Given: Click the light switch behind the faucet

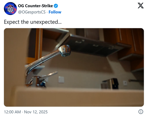Looking at the screenshot, I should pos(61,80).
